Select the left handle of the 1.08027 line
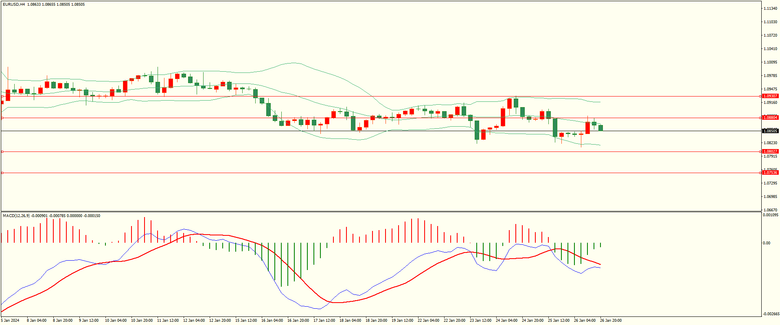The width and height of the screenshot is (780, 325). tap(2, 152)
